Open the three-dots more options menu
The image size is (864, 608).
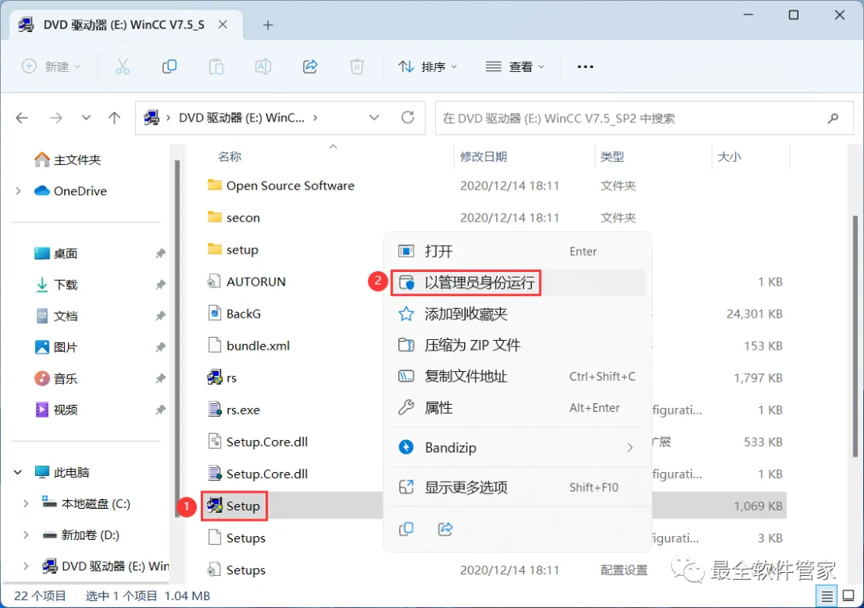click(x=585, y=66)
